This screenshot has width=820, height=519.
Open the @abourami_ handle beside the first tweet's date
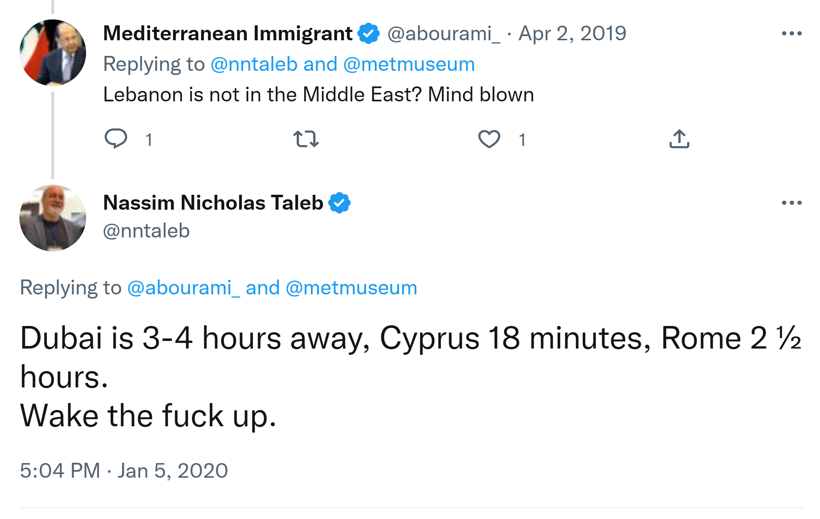coord(444,34)
